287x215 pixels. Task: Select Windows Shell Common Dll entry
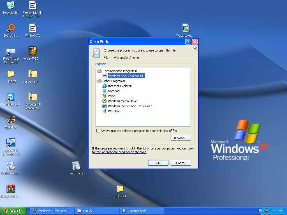click(x=126, y=76)
